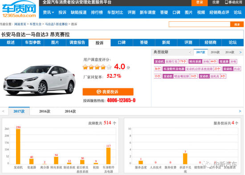Click the five-star satisfaction rating
The height and width of the screenshot is (175, 245).
point(97,67)
